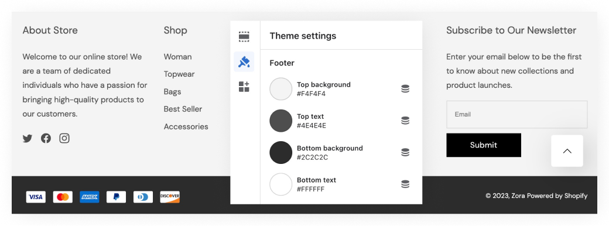Click the Submit newsletter button

484,145
